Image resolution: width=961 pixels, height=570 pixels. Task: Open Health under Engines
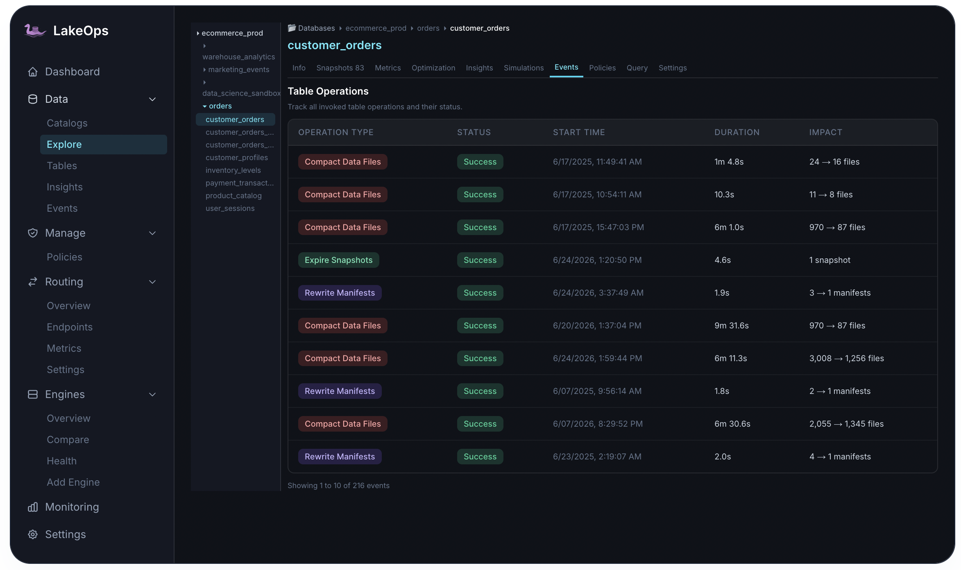coord(62,461)
